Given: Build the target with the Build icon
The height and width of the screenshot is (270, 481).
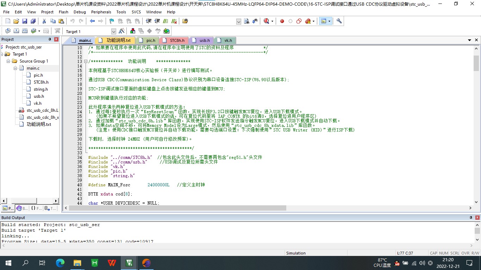Looking at the screenshot, I should click(16, 31).
